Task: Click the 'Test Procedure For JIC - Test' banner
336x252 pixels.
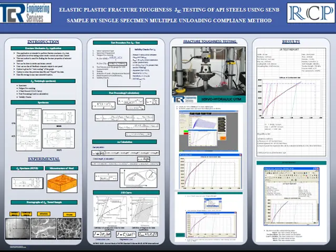Action: (125, 43)
